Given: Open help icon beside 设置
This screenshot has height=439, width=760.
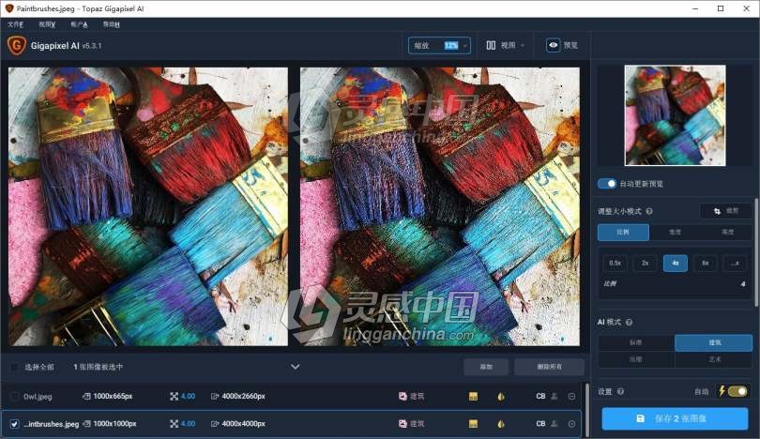Looking at the screenshot, I should click(620, 391).
